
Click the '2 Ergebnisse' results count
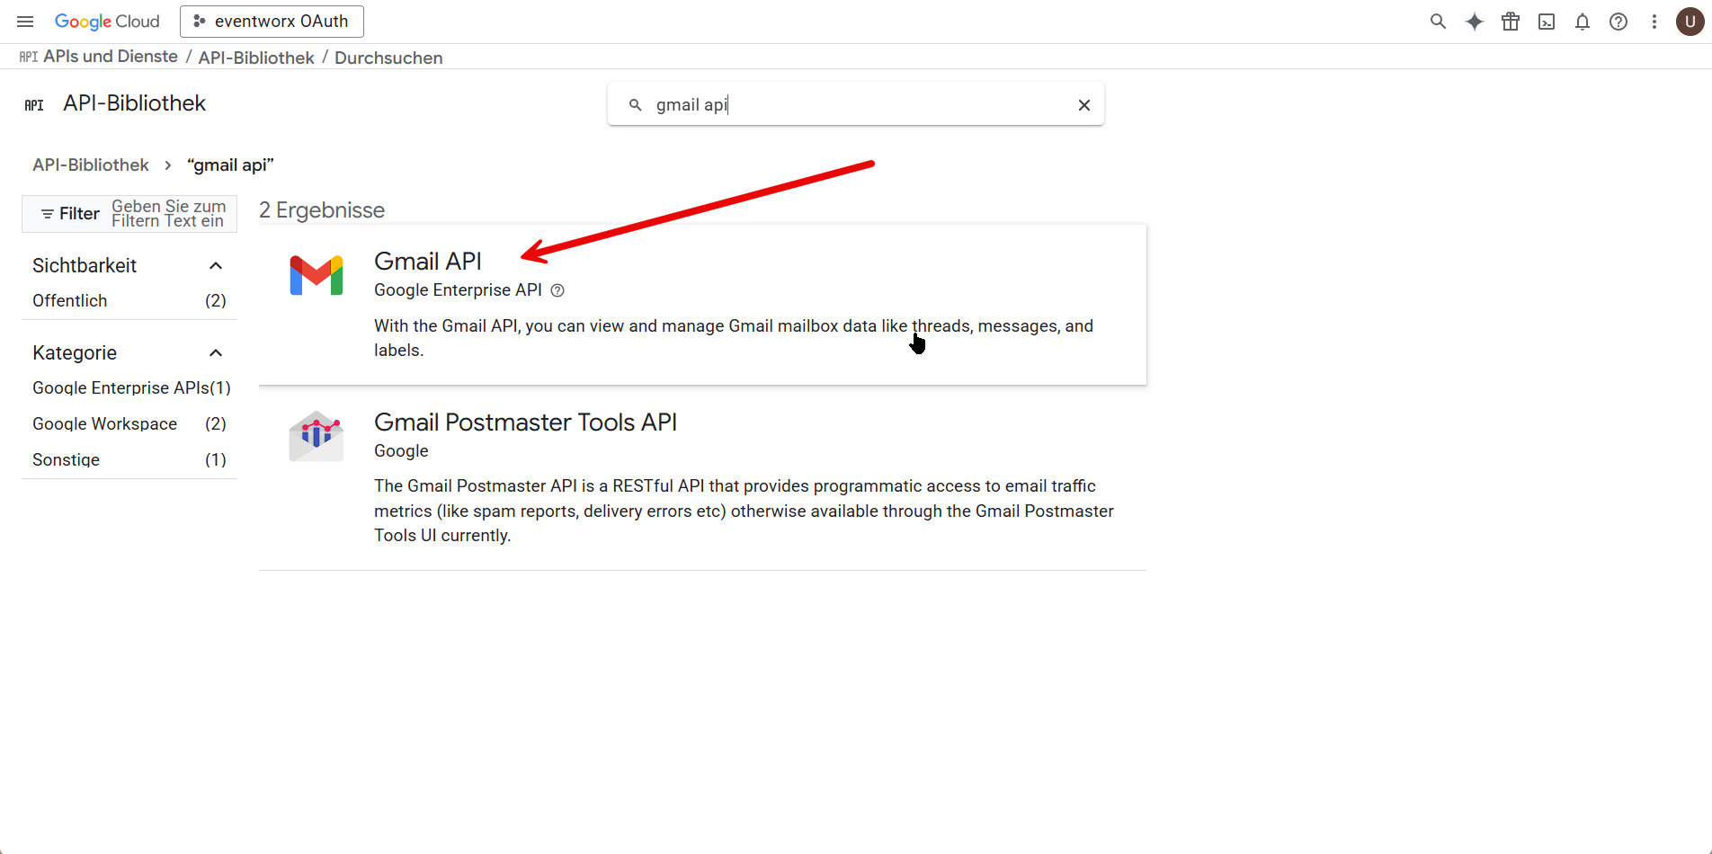point(322,210)
